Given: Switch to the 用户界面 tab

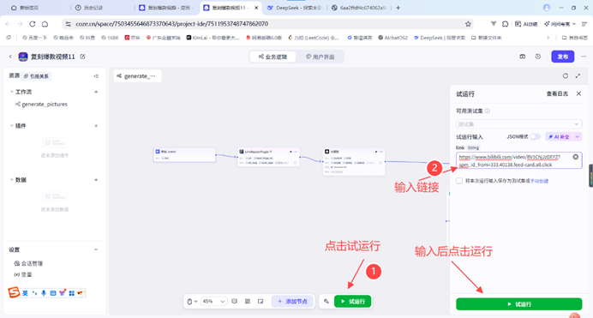Looking at the screenshot, I should pos(320,57).
